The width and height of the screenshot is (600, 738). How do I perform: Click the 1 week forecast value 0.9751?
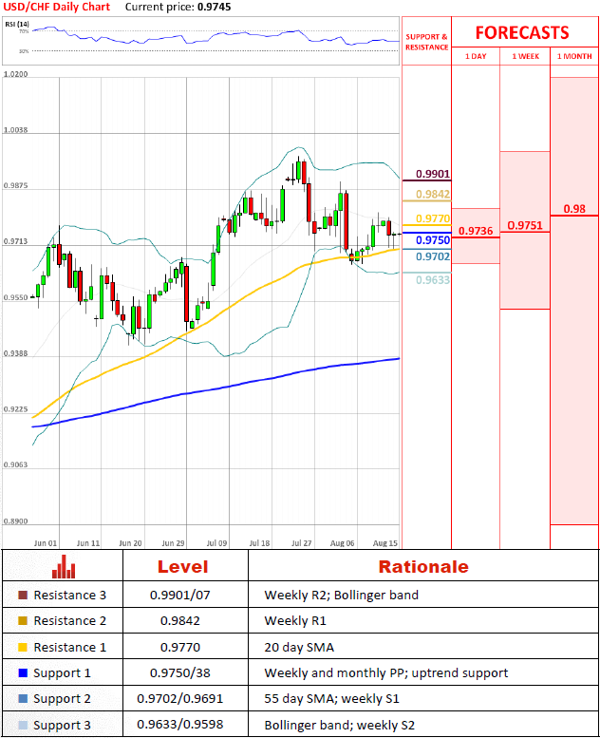(x=525, y=225)
